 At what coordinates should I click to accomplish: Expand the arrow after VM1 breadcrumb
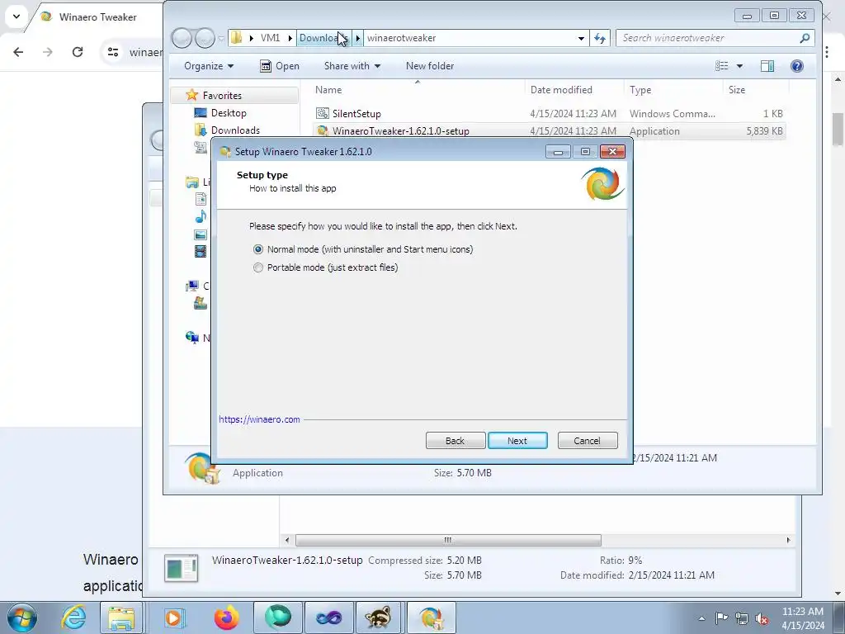pos(290,38)
